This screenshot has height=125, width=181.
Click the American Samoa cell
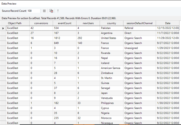[111, 68]
